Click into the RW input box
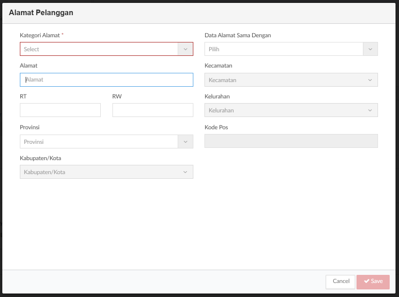Screen dimensions: 399x297 point(153,110)
